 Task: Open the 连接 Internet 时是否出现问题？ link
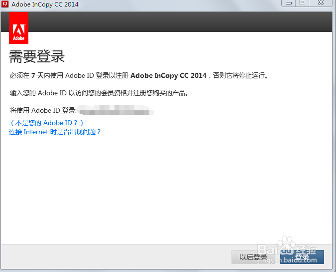[55, 132]
